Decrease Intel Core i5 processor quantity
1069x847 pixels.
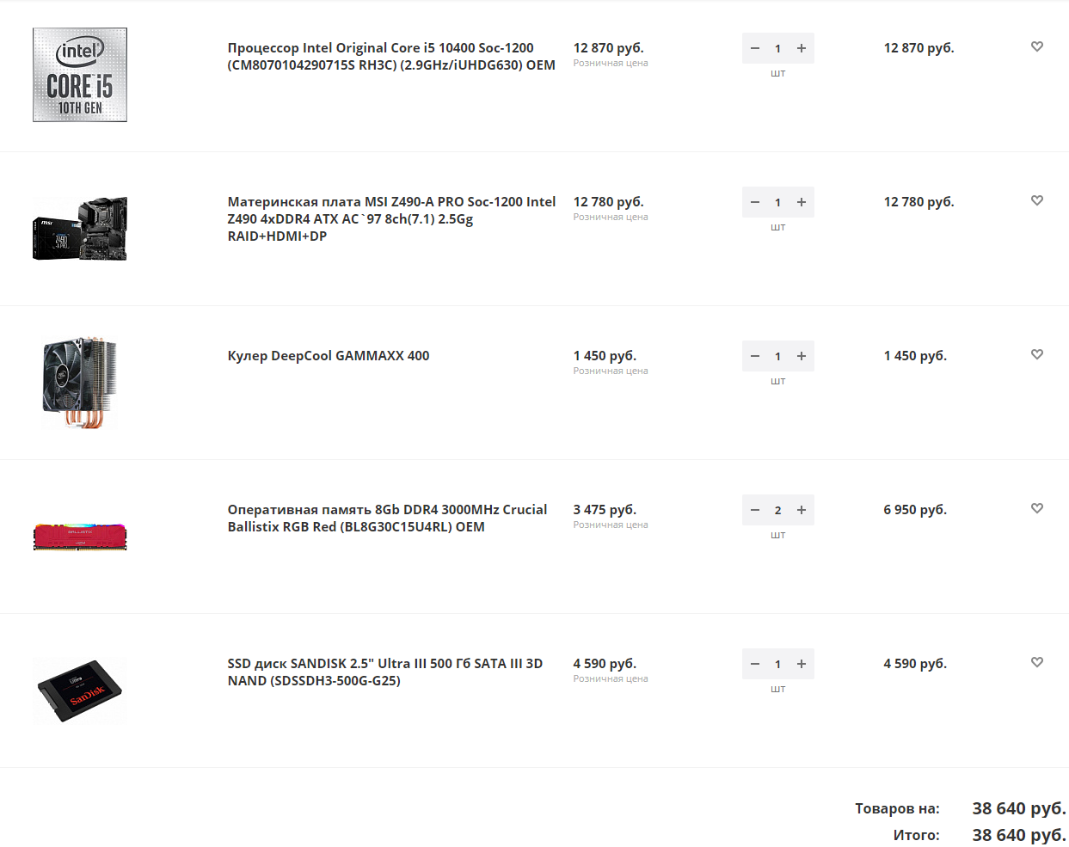tap(755, 48)
